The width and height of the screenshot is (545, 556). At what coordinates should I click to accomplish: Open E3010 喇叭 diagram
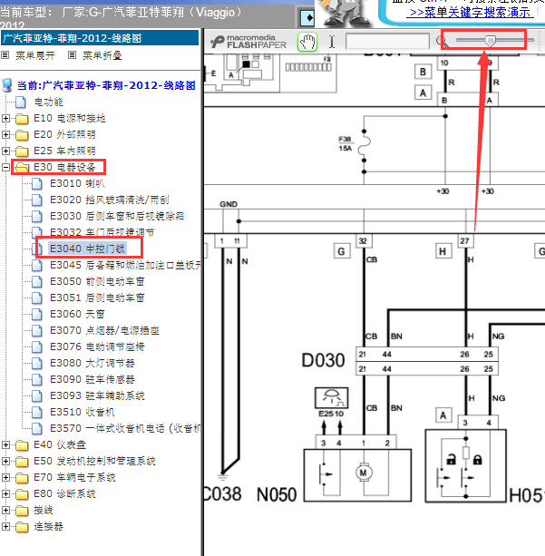click(x=77, y=183)
